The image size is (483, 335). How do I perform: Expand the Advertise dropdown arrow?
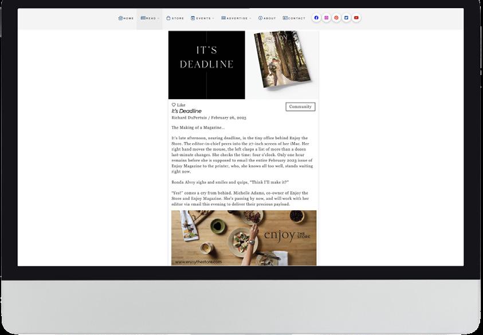(x=250, y=18)
